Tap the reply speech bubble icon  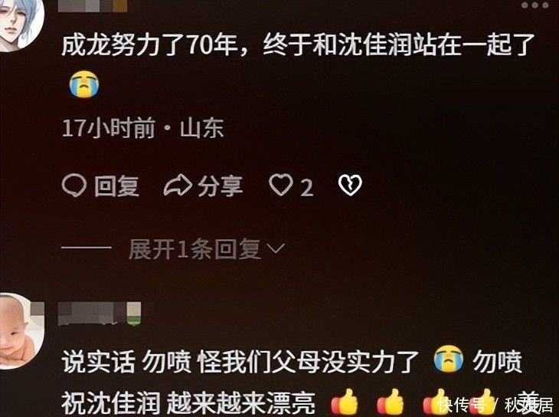74,186
